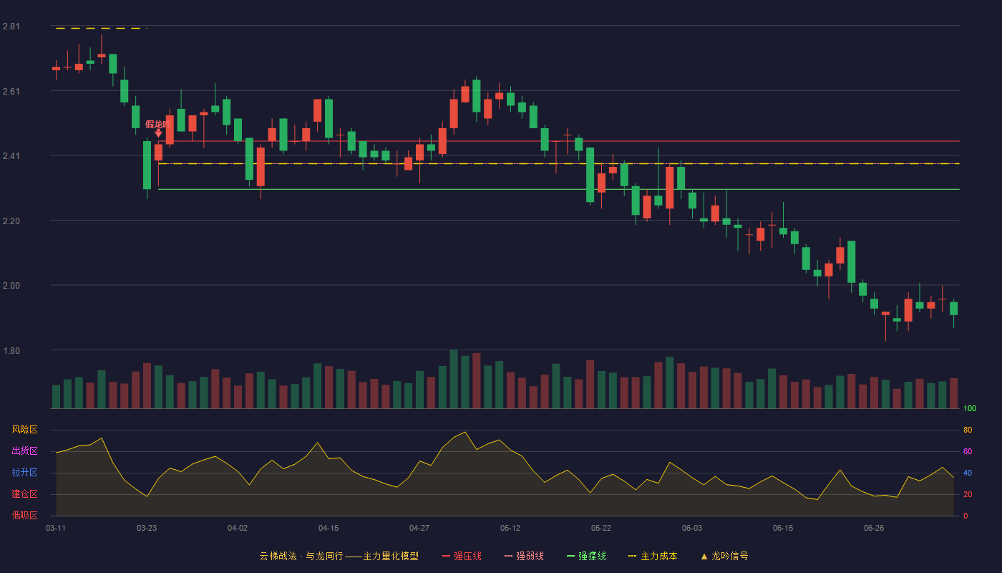Click the 2.20 price axis label

coord(11,221)
